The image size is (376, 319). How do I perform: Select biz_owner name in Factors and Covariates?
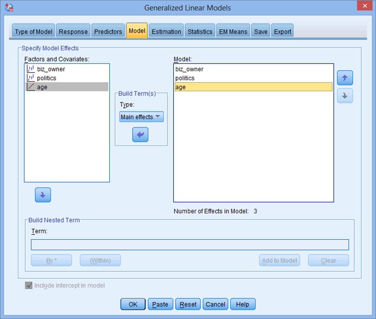pos(51,69)
